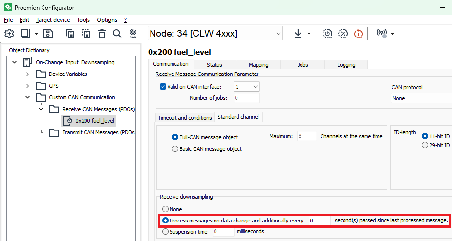
Task: Click the settings gear toolbar icon
Action: click(x=9, y=34)
